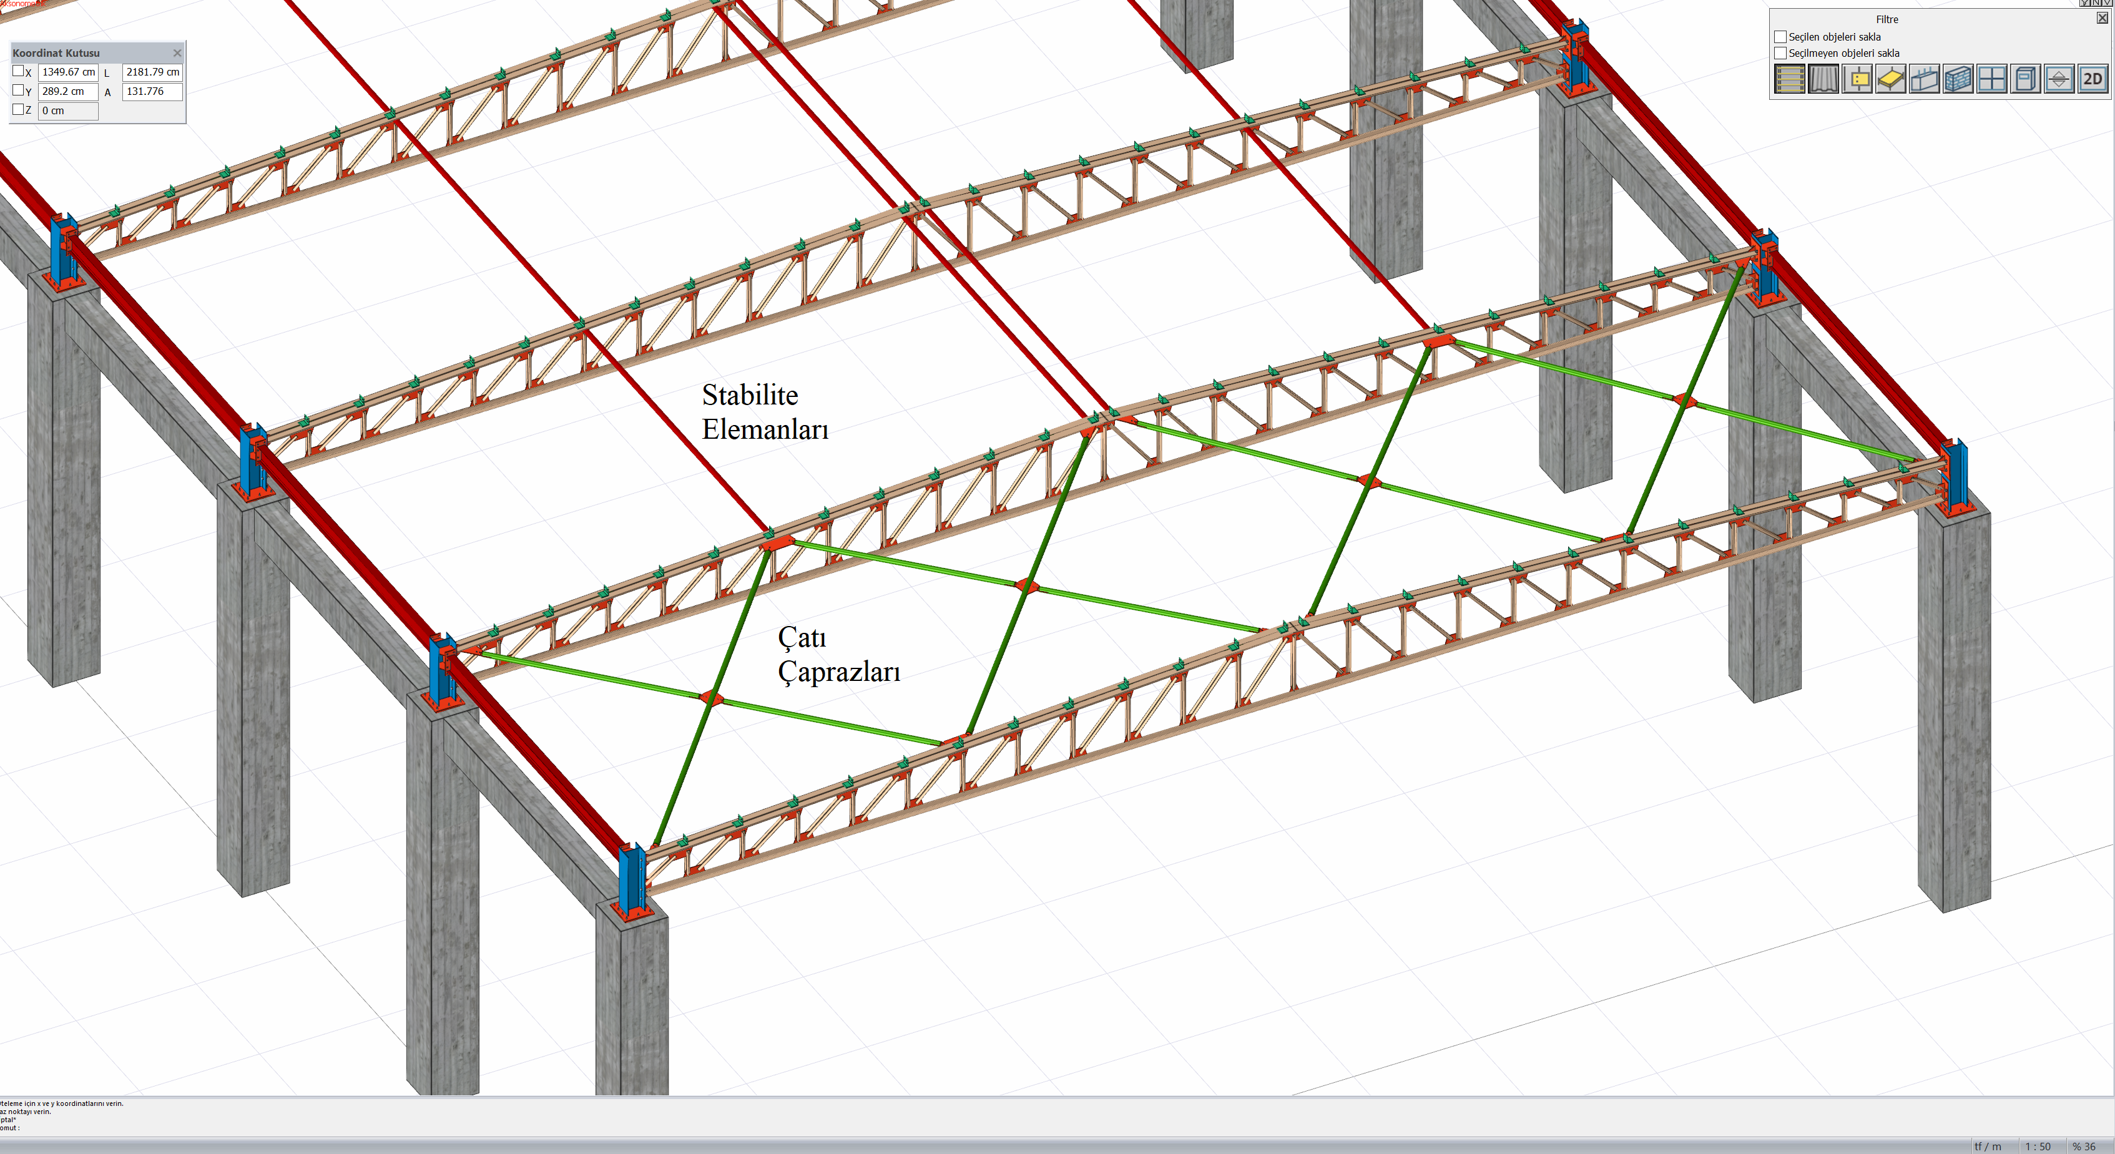Click the up/down arrows level filter icon
This screenshot has height=1154, width=2115.
tap(2059, 79)
